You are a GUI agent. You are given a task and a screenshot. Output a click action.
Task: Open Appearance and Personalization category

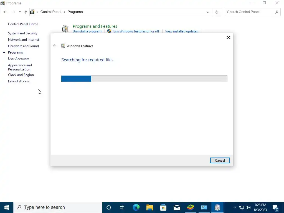tap(20, 67)
